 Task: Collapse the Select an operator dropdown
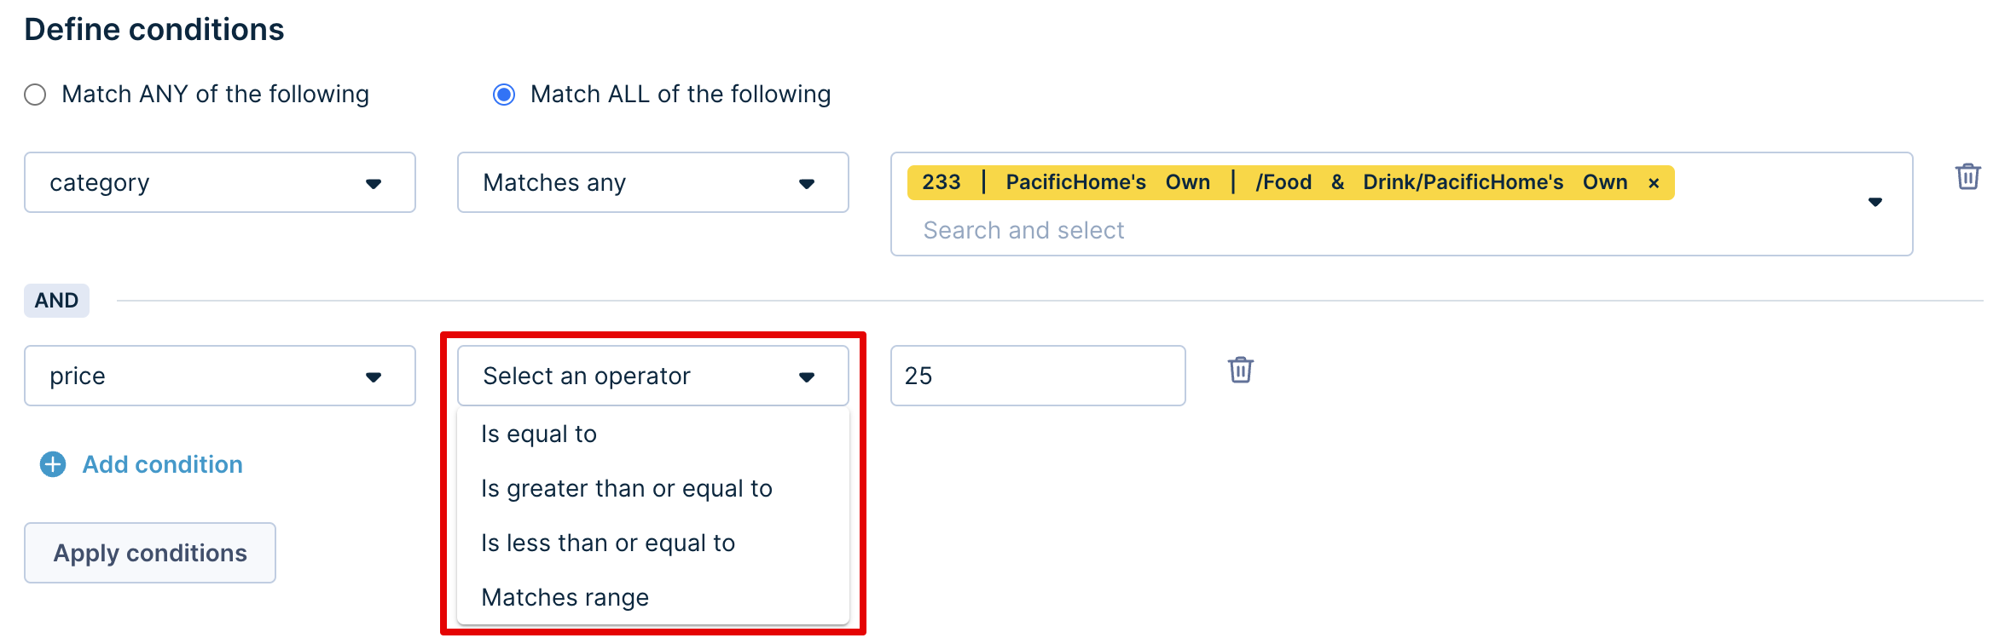point(653,376)
